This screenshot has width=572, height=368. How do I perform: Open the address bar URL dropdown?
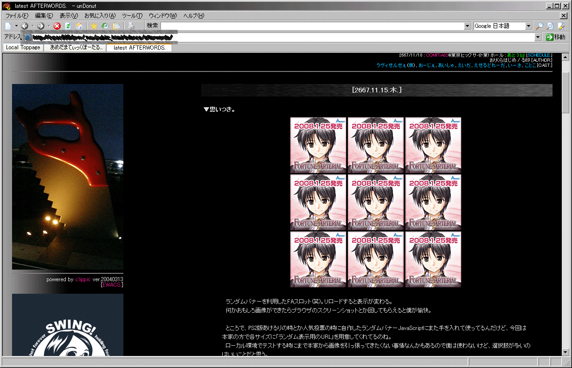point(538,37)
